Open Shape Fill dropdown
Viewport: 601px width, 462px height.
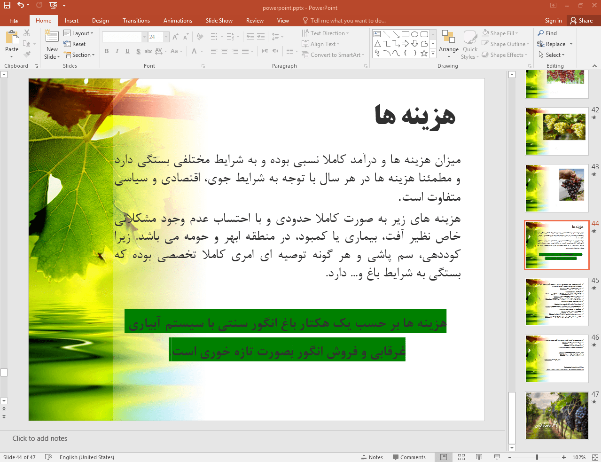tap(500, 33)
